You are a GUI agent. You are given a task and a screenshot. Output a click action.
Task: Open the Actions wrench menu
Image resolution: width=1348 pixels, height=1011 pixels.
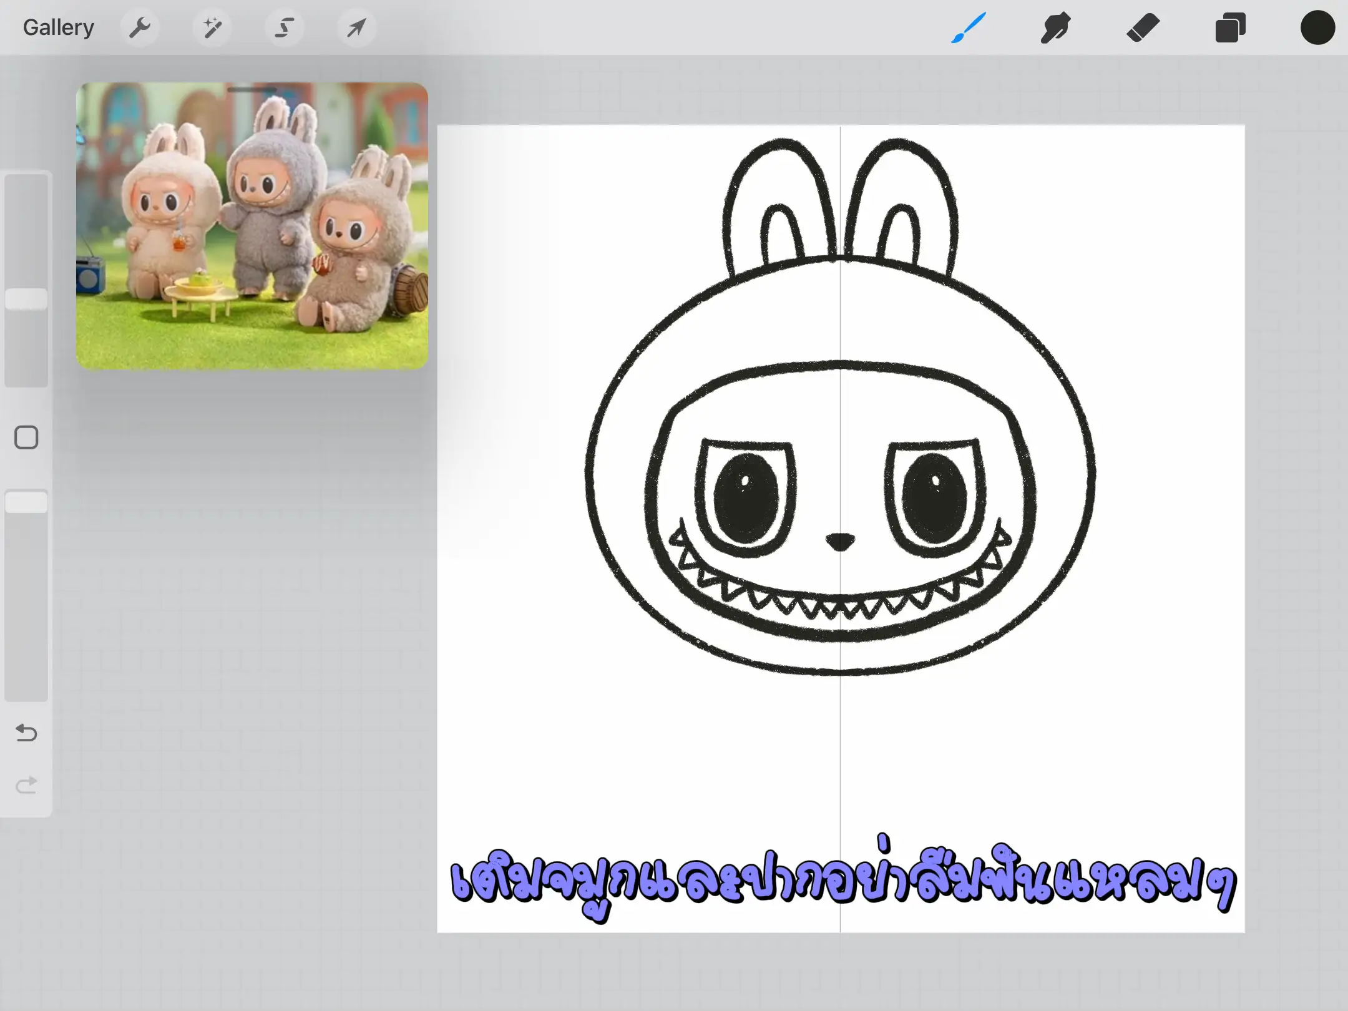coord(140,27)
